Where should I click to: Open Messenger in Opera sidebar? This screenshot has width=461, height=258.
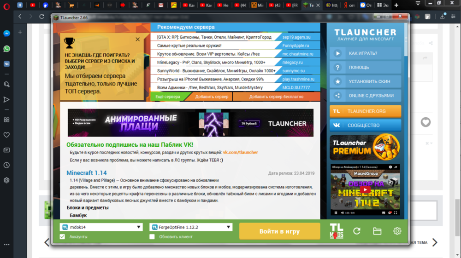(x=6, y=34)
